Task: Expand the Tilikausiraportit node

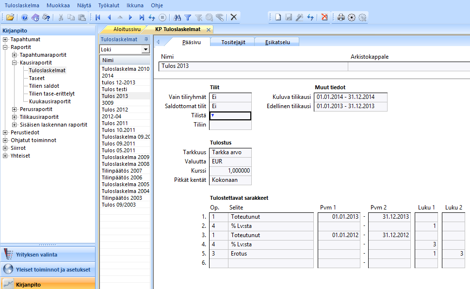Action: (15, 117)
